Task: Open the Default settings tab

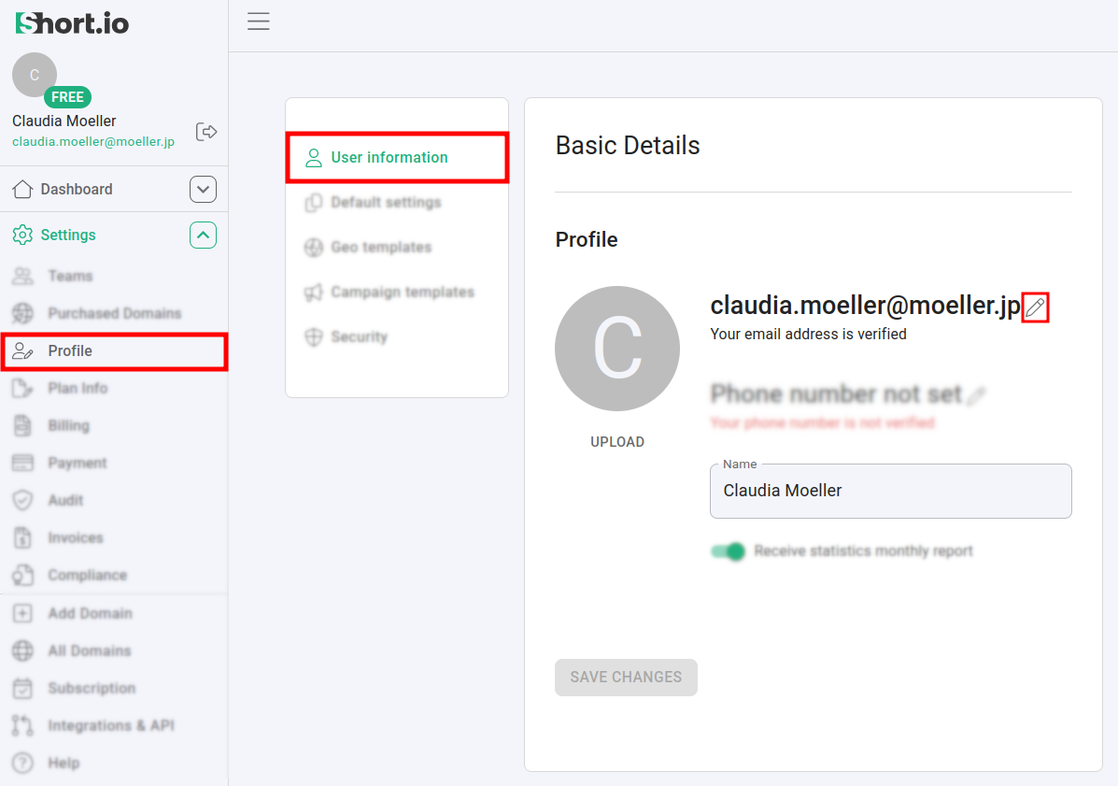Action: pyautogui.click(x=385, y=203)
